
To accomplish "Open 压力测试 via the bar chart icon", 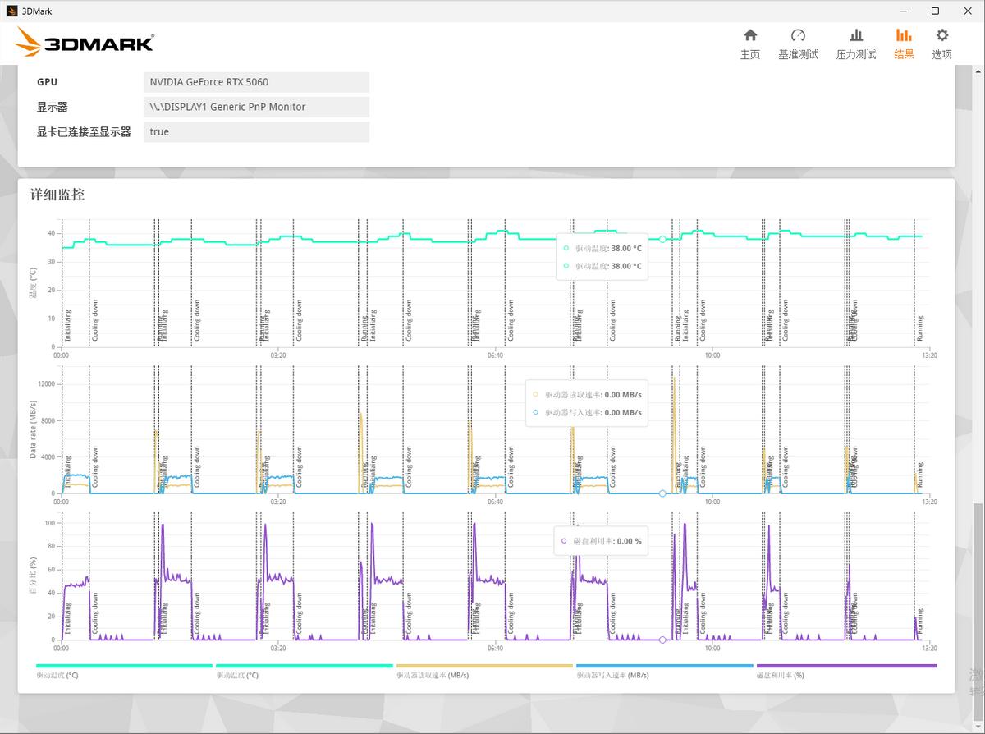I will pyautogui.click(x=855, y=44).
